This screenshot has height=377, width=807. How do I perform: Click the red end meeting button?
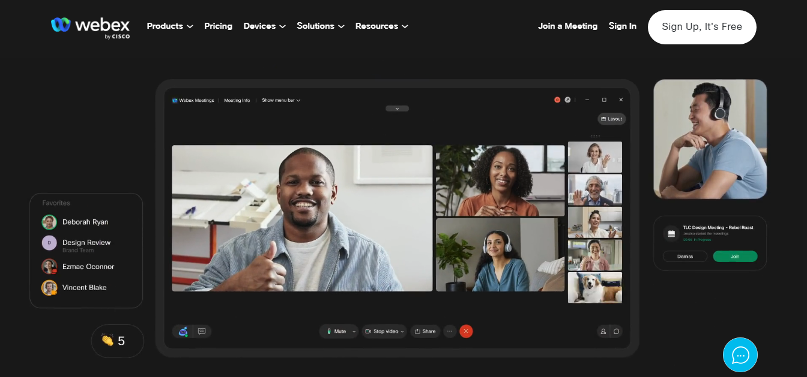466,331
